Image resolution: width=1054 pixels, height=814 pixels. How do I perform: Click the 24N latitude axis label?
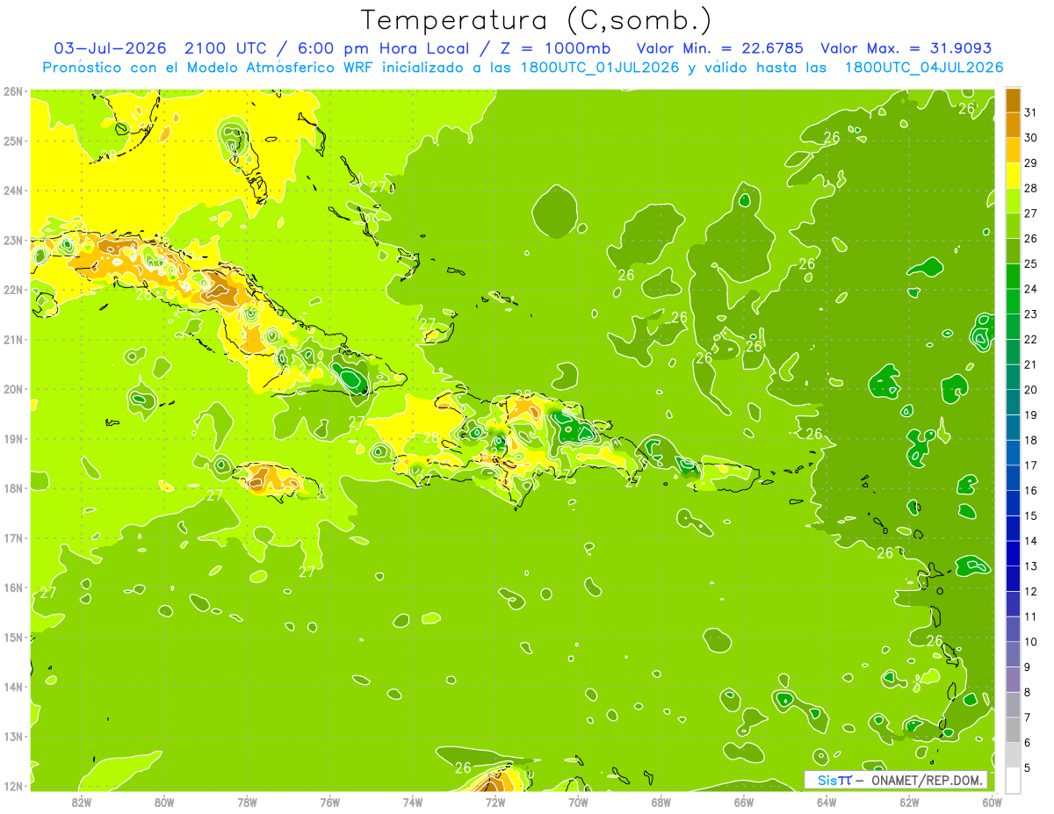point(12,191)
